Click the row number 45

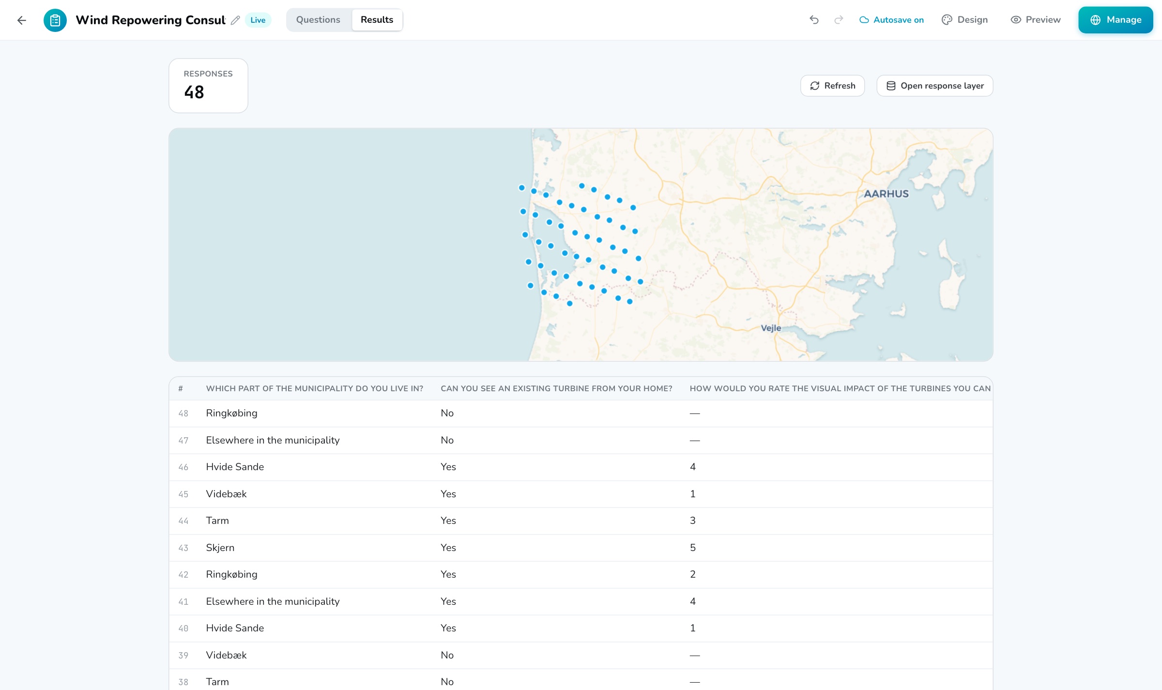[183, 494]
